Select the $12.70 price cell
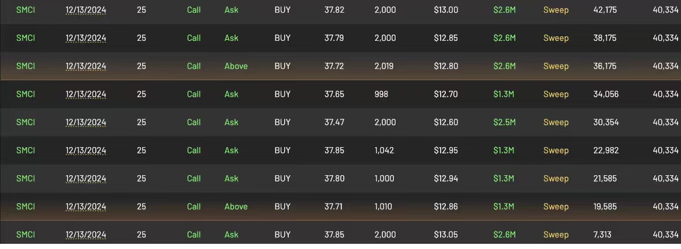Screen dimensions: 681x249 coord(445,95)
